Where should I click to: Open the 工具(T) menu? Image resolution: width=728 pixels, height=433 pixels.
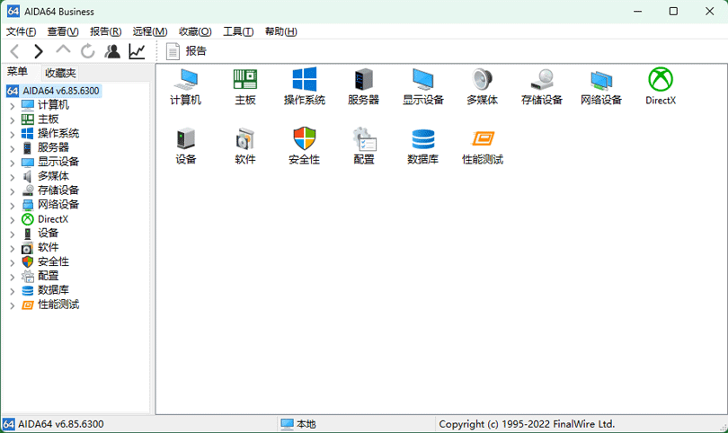(238, 31)
